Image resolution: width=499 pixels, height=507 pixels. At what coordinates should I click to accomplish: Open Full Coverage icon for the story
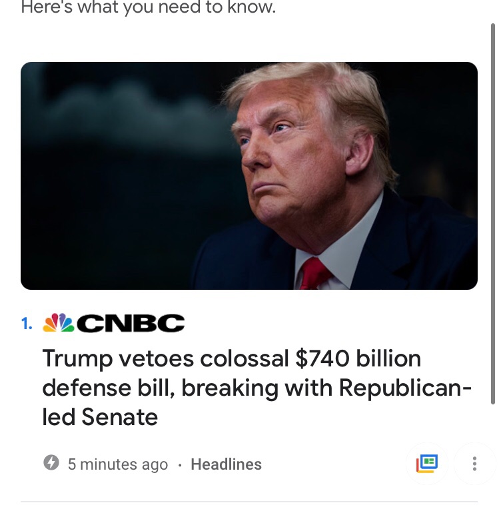click(426, 463)
